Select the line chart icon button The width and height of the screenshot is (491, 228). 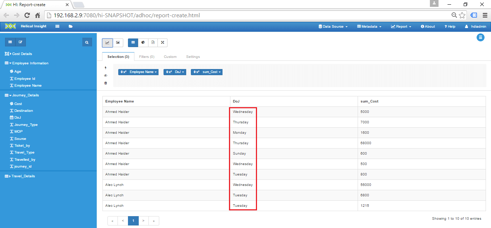107,42
